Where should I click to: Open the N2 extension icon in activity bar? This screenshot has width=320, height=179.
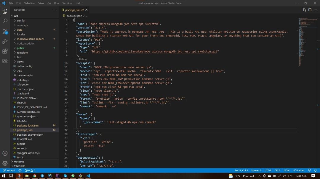(5, 61)
